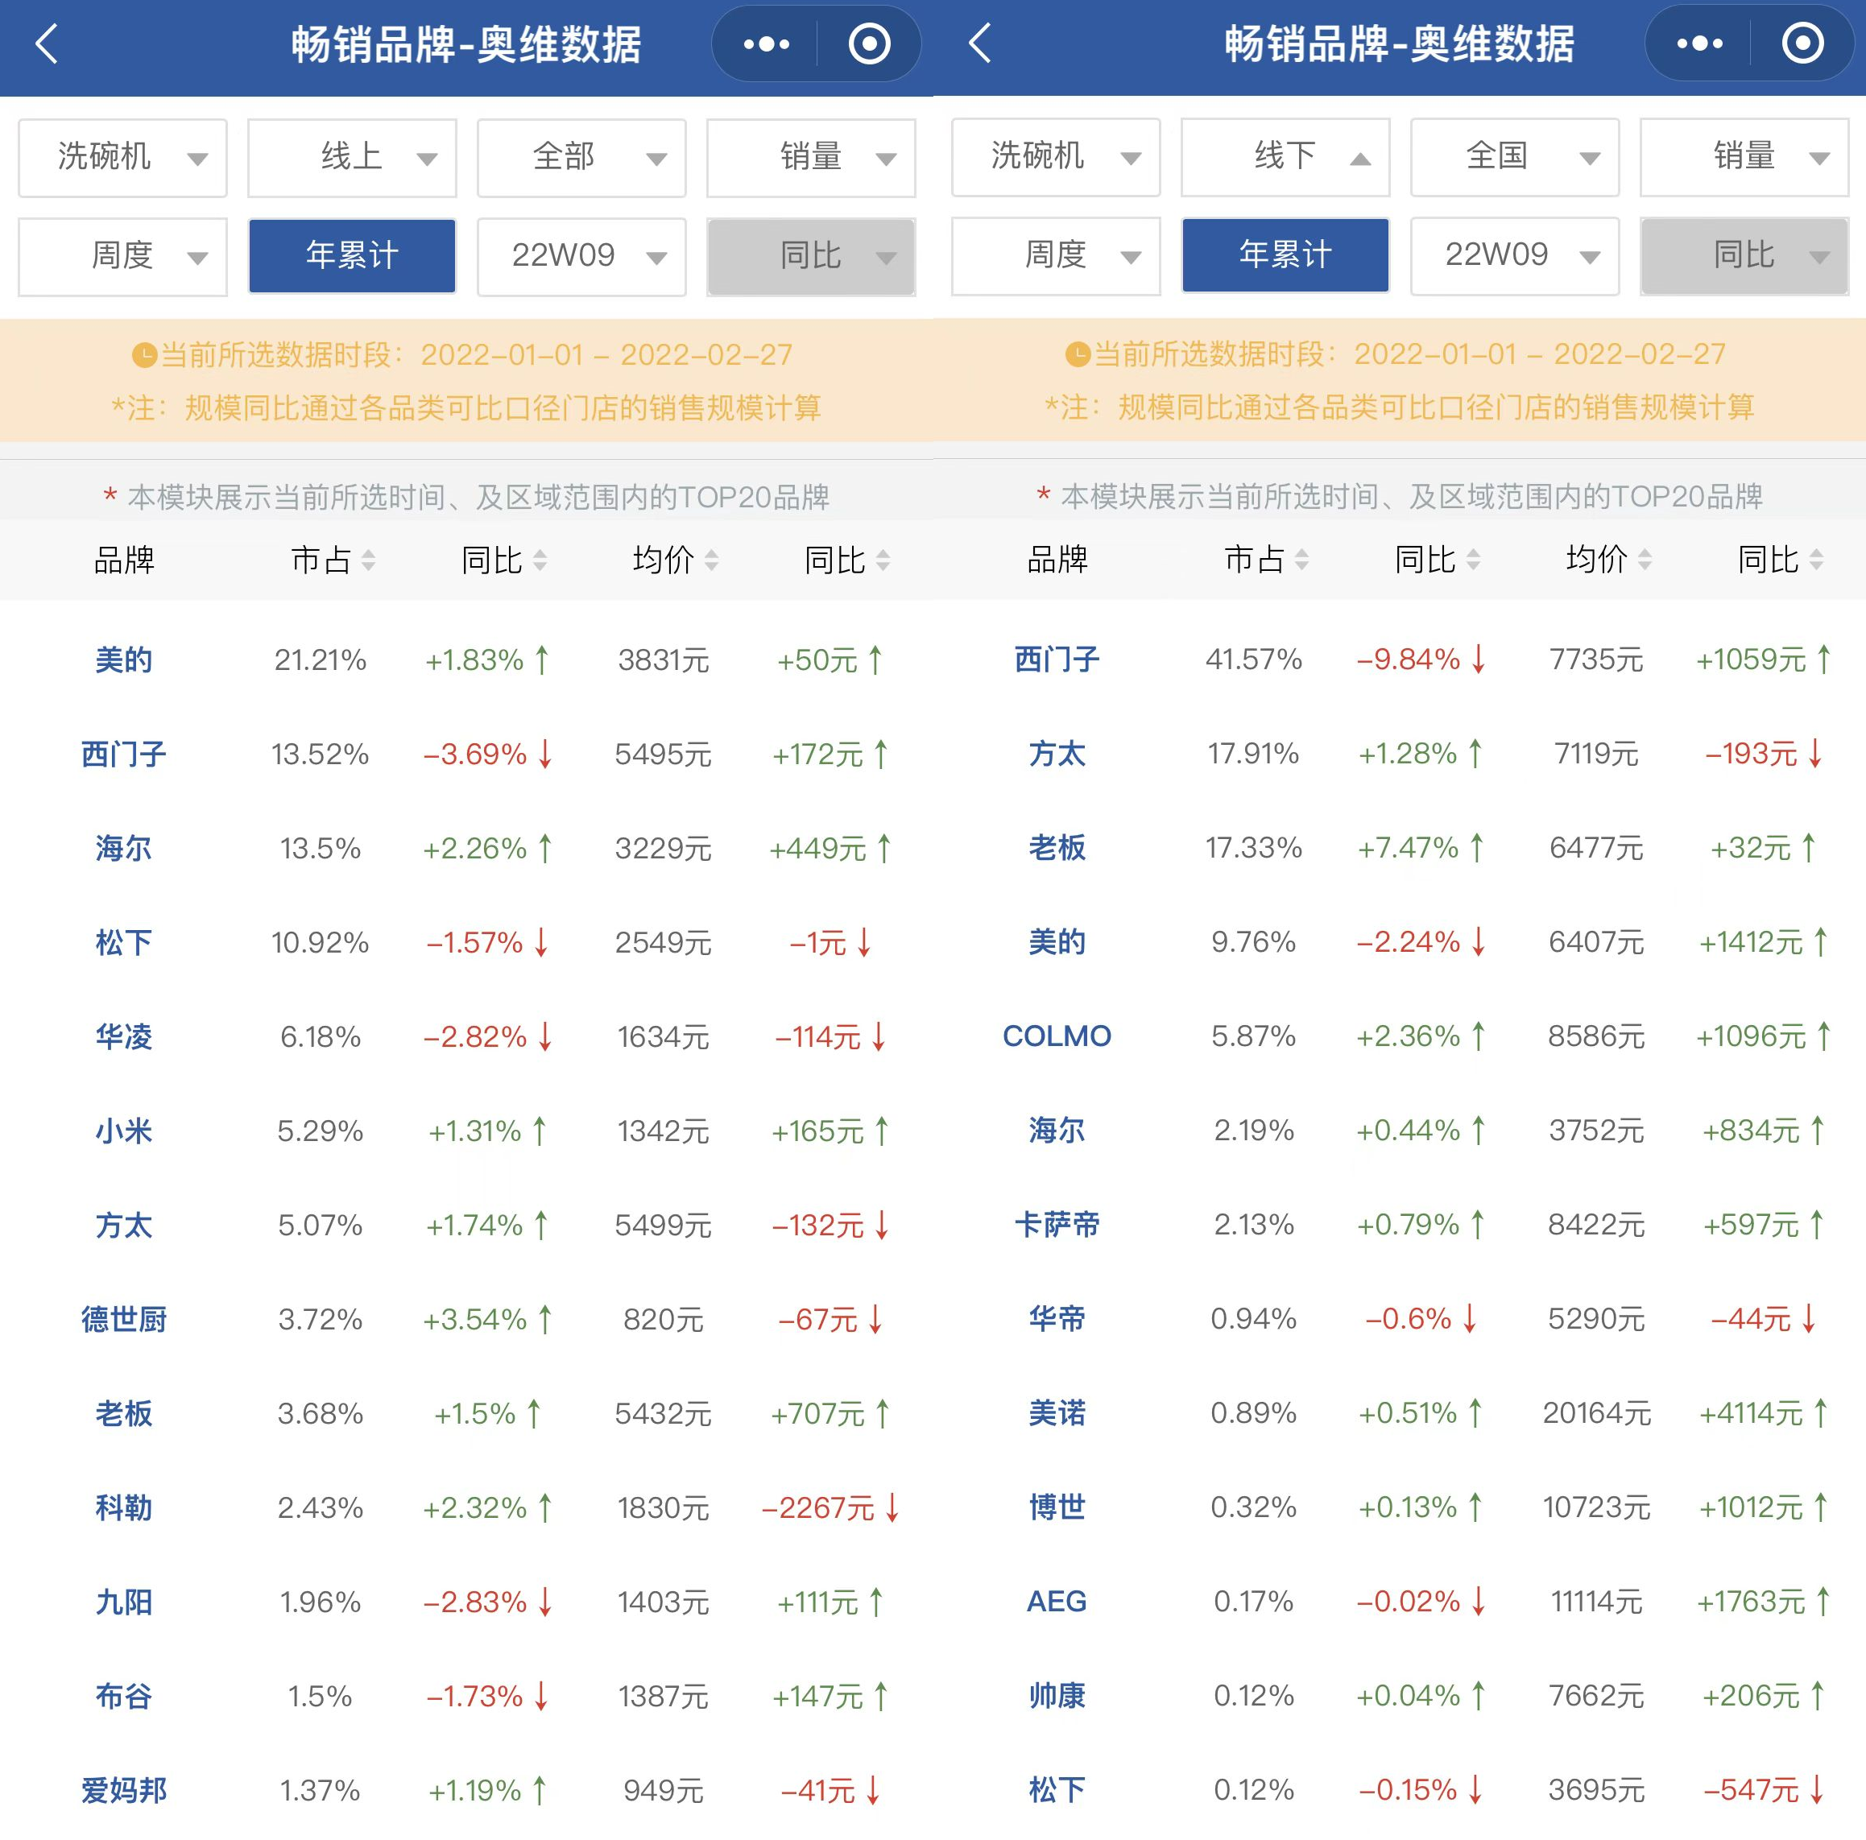The width and height of the screenshot is (1866, 1840).
Task: Open 九阳 brand link
Action: point(124,1602)
